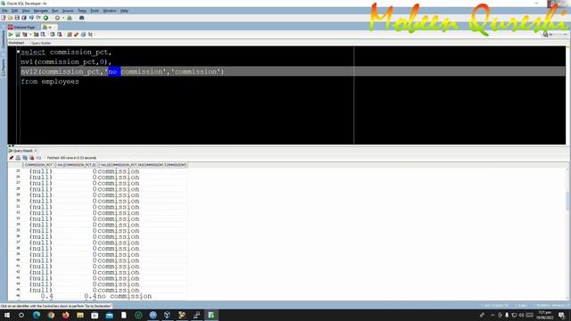The image size is (571, 321).
Task: Click the Firefox icon in taskbar
Action: [x=65, y=315]
